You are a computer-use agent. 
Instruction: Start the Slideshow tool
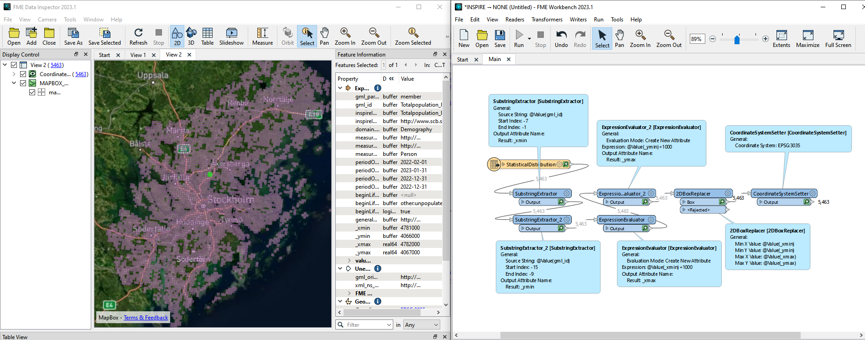[231, 36]
